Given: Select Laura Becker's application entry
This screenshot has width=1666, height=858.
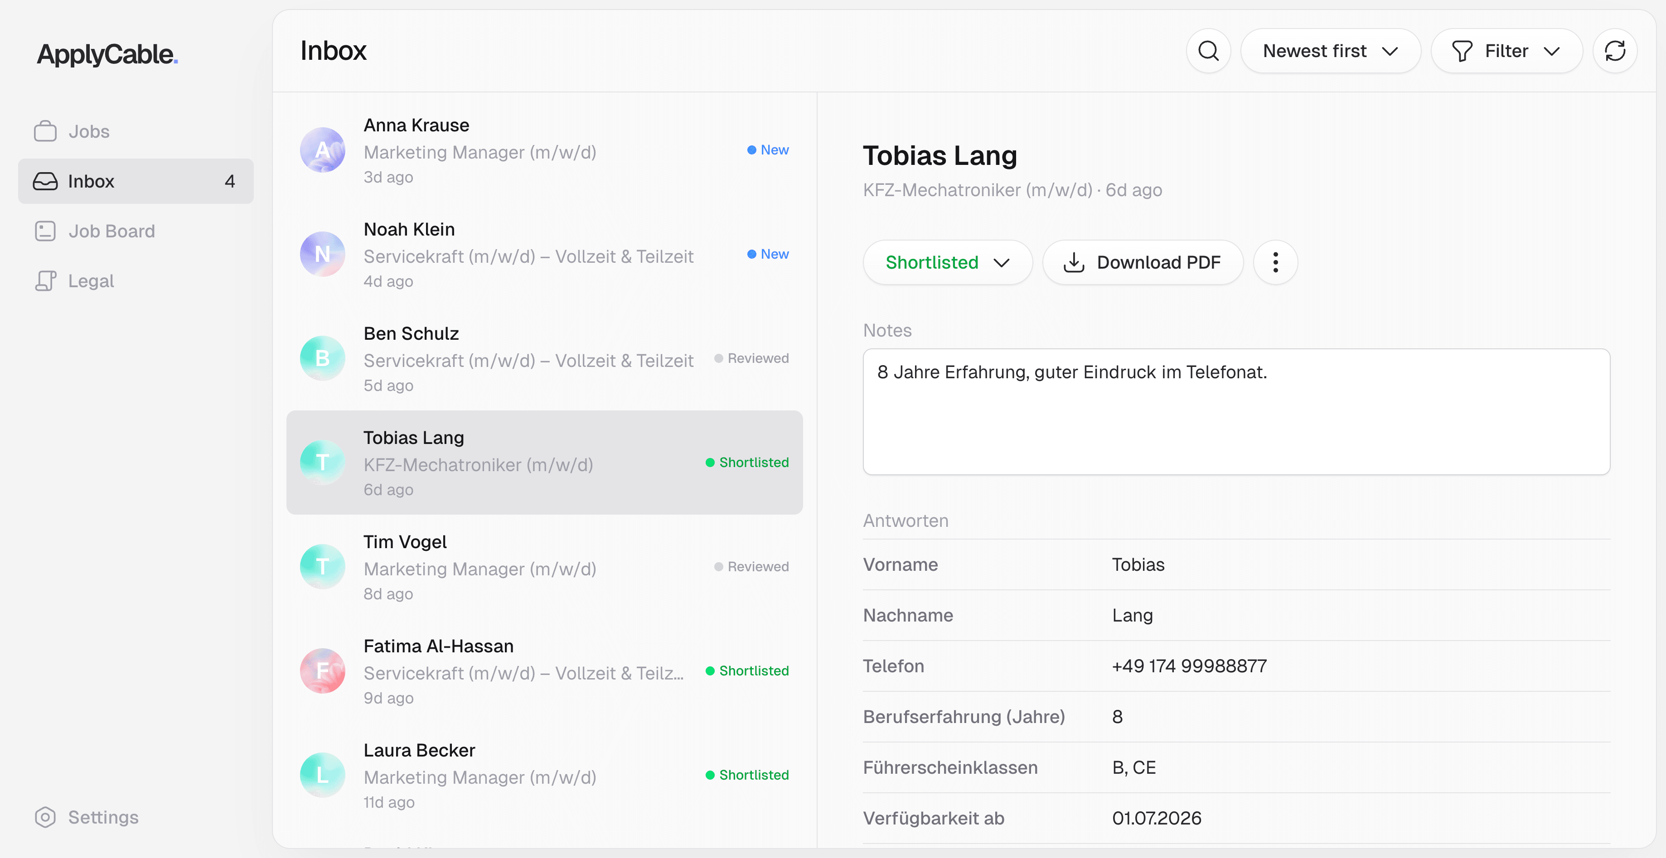Looking at the screenshot, I should (x=545, y=775).
